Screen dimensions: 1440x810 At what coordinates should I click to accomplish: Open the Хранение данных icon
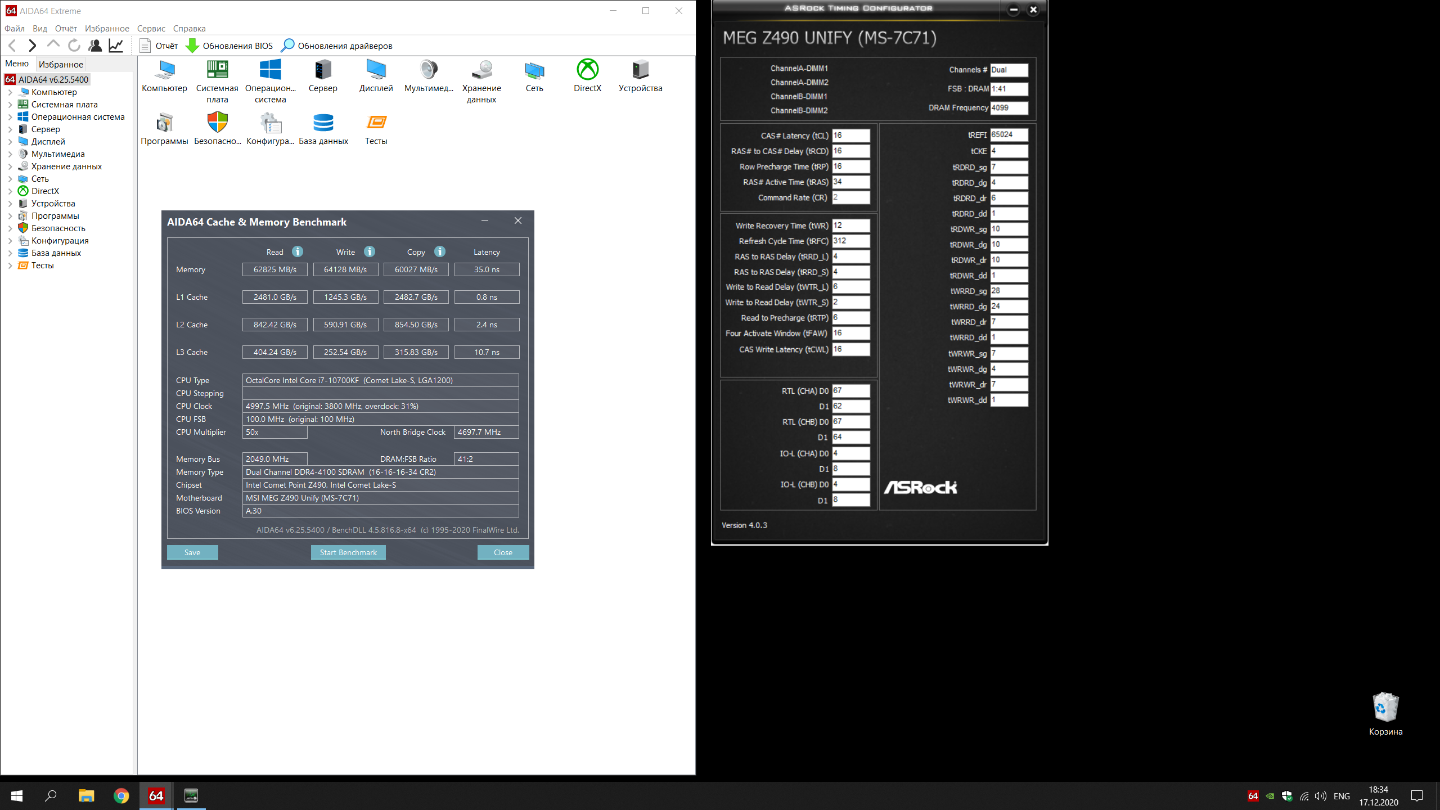[x=481, y=70]
